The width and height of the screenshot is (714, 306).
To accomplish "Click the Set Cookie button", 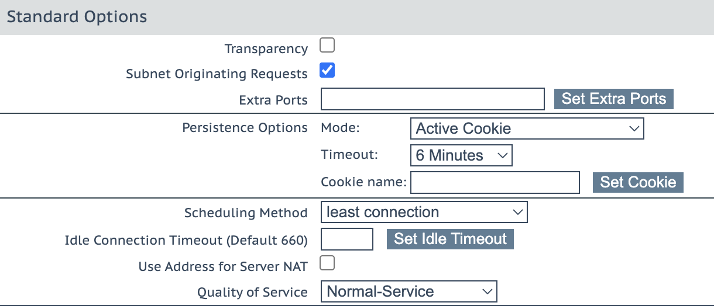I will click(x=637, y=182).
